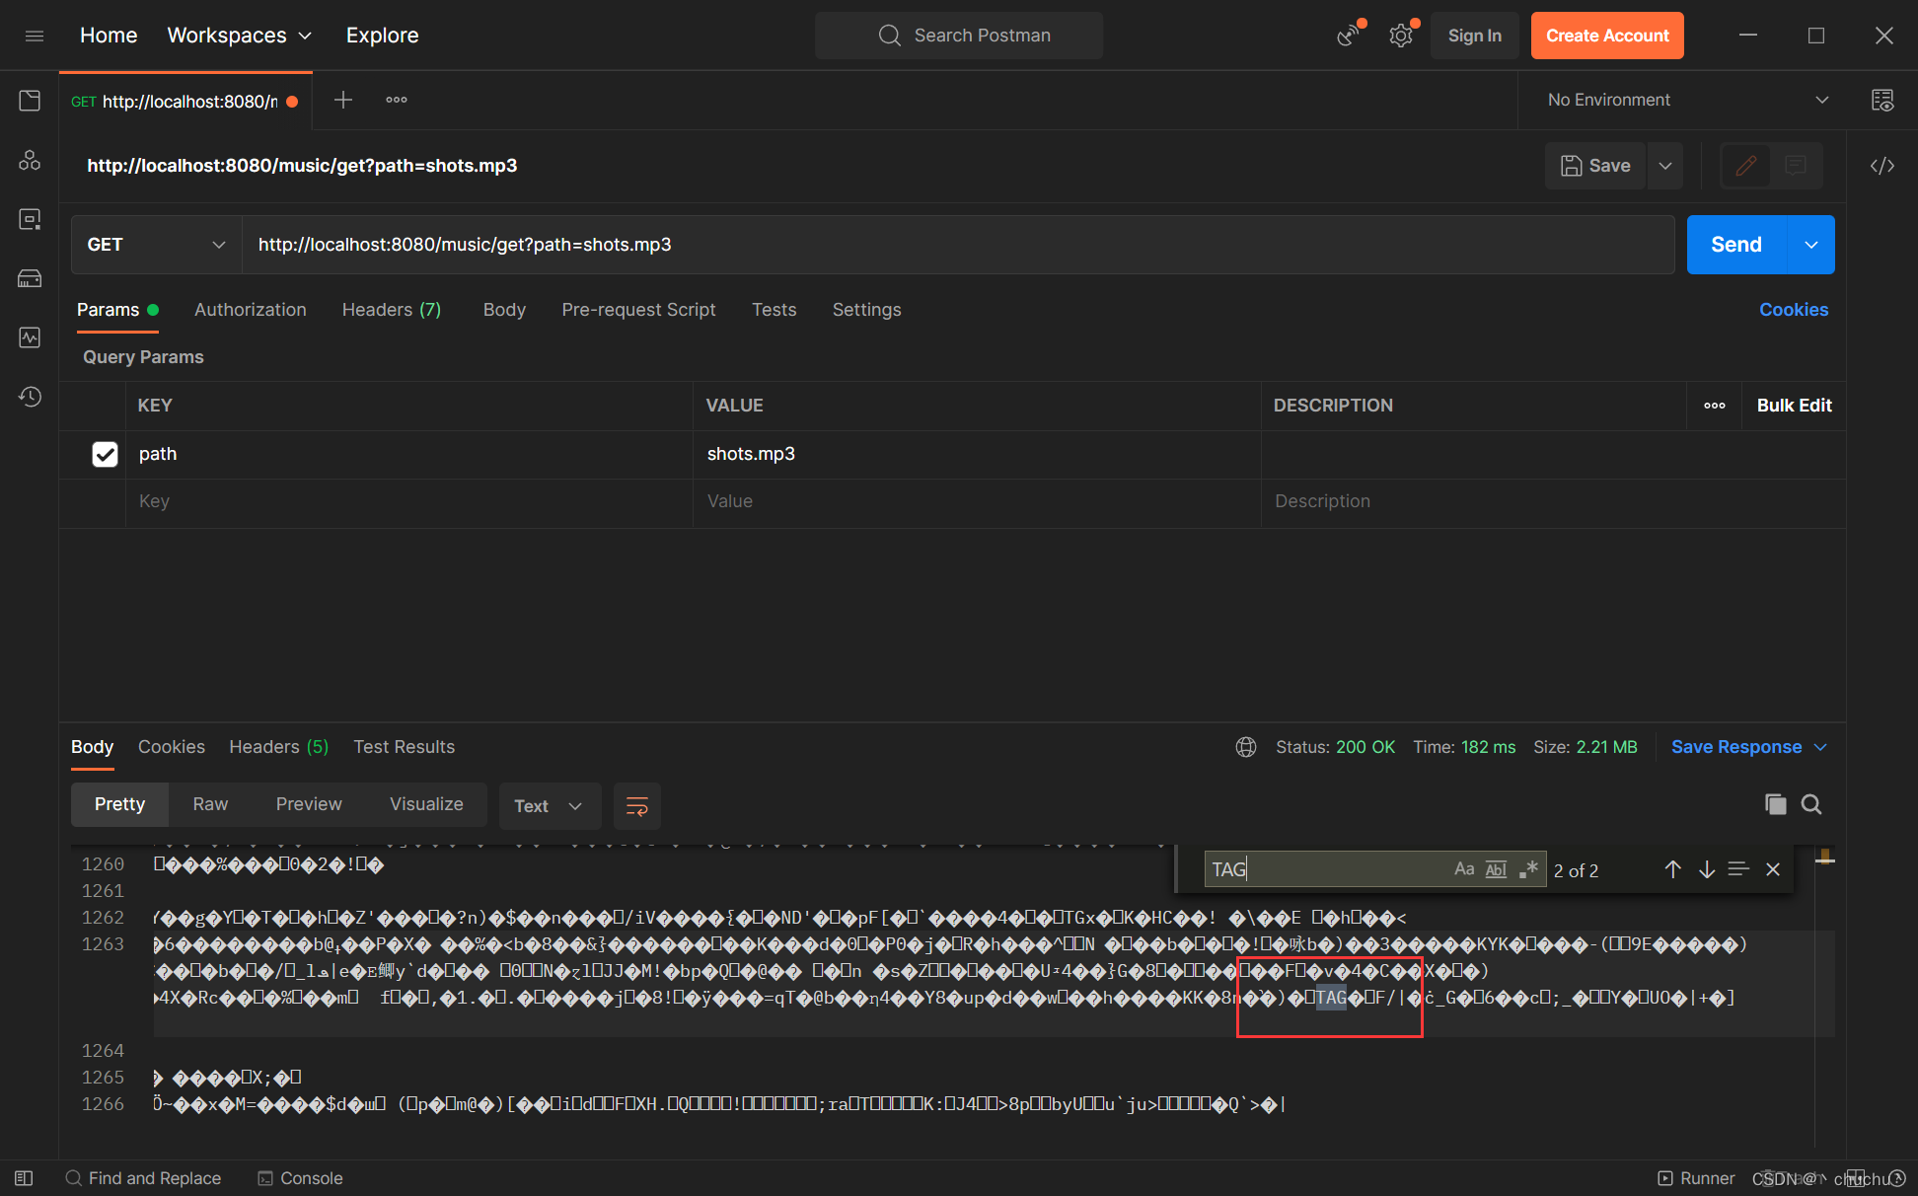Viewport: 1918px width, 1196px height.
Task: Open the code snippet panel icon
Action: click(1881, 166)
